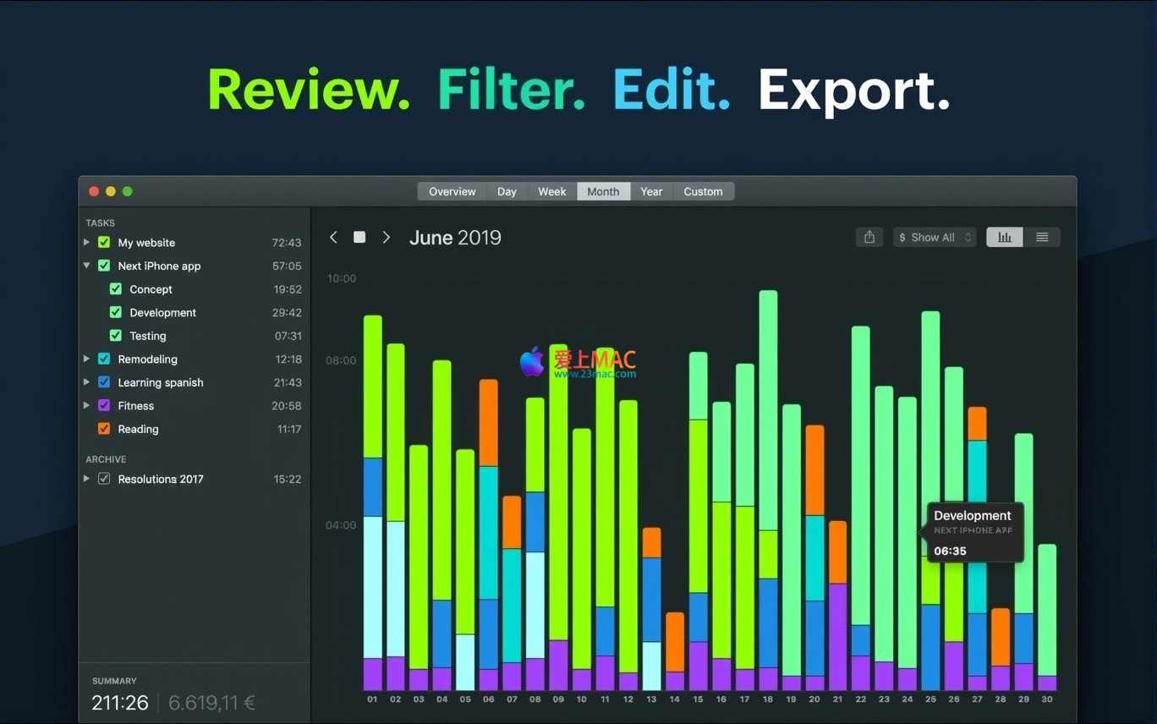Click the yellow minimize window button
The image size is (1157, 724).
[111, 191]
